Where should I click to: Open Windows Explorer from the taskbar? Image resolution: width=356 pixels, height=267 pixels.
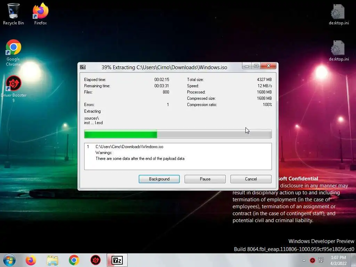(52, 260)
